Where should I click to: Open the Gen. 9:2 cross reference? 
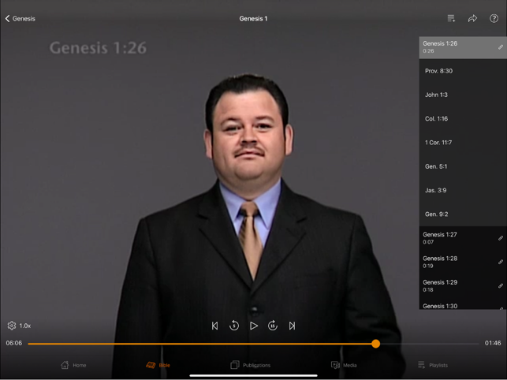click(x=463, y=214)
